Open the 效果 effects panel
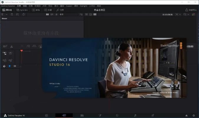This screenshot has height=118, width=199. (x=60, y=10)
